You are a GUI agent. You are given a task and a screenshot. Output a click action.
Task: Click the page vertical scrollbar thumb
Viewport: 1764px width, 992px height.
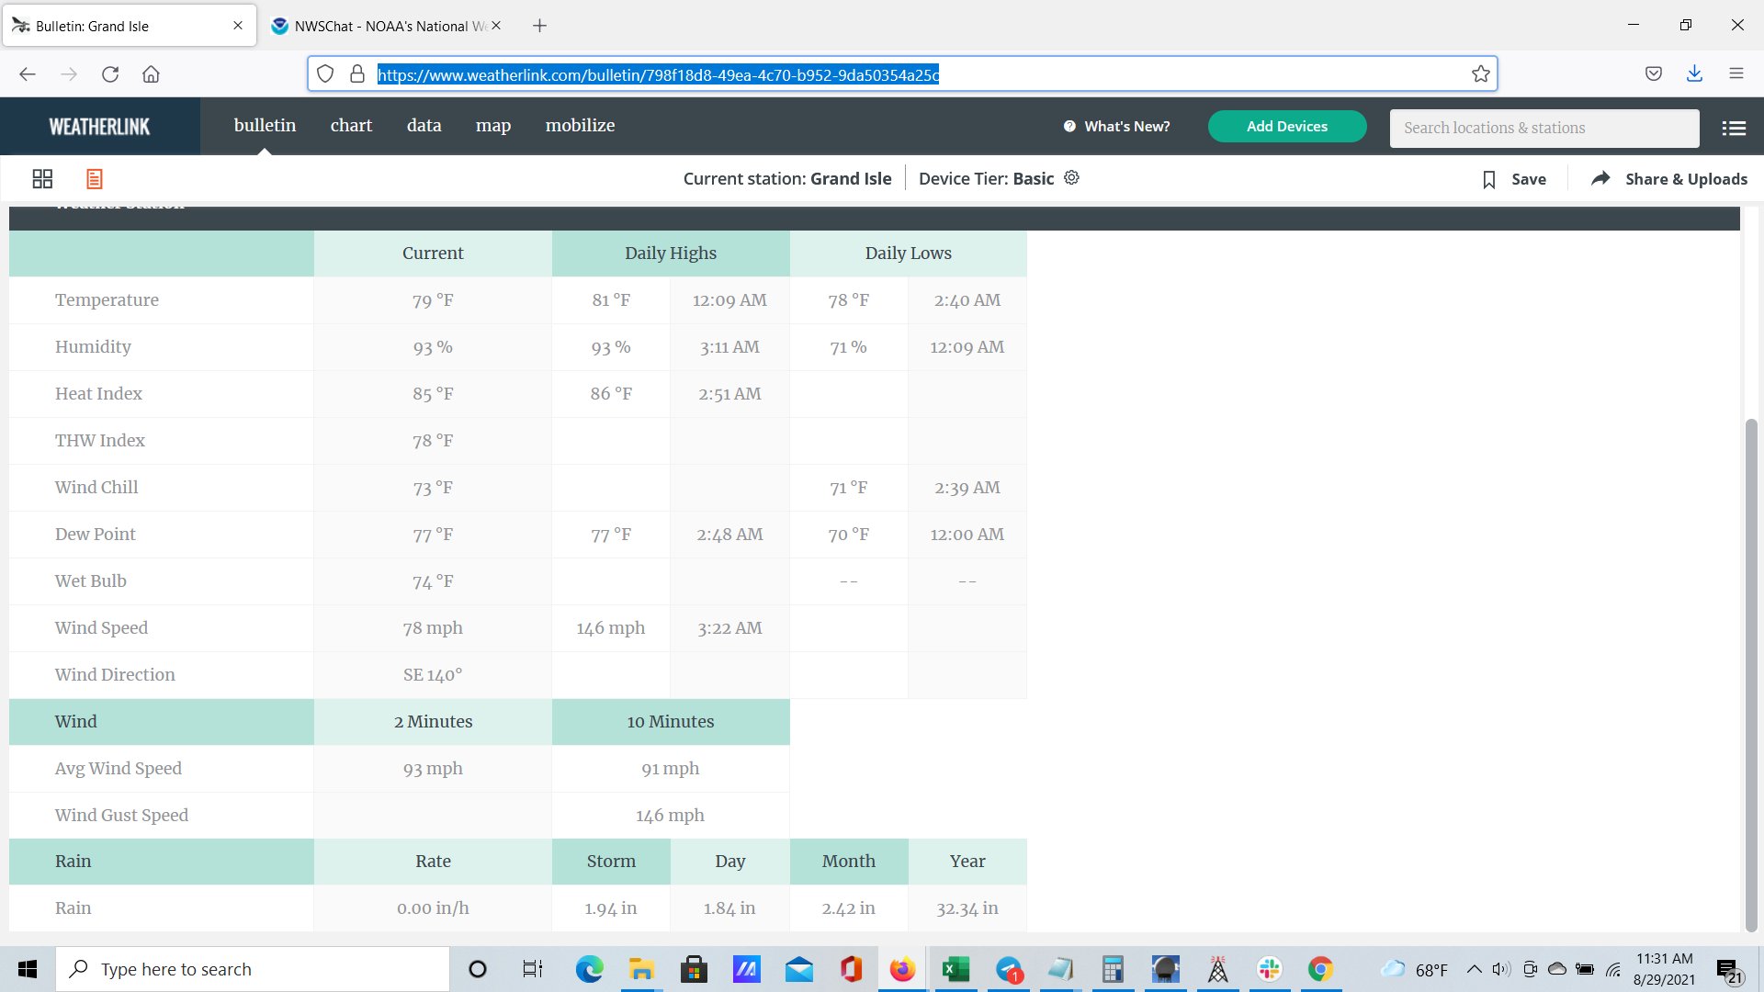(x=1751, y=675)
